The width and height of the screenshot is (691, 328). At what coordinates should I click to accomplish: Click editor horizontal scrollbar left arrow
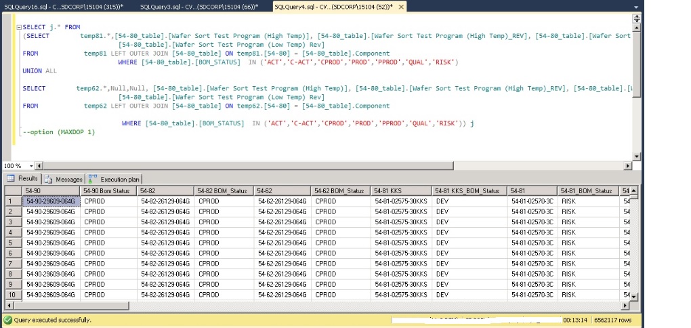click(39, 166)
